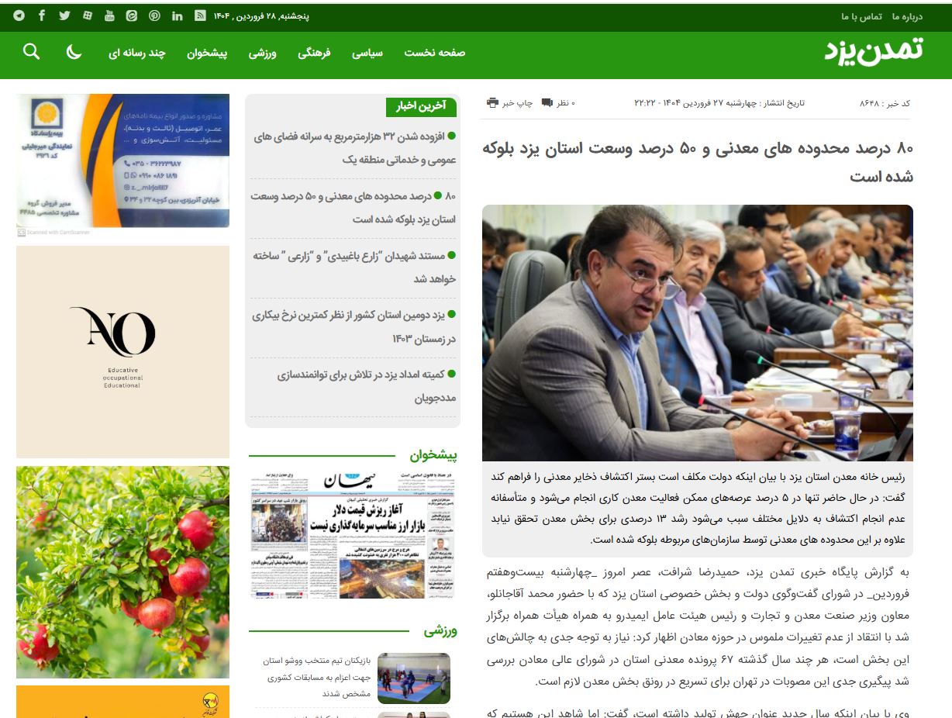
Task: Open the wushu team sports thumbnail
Action: 414,678
